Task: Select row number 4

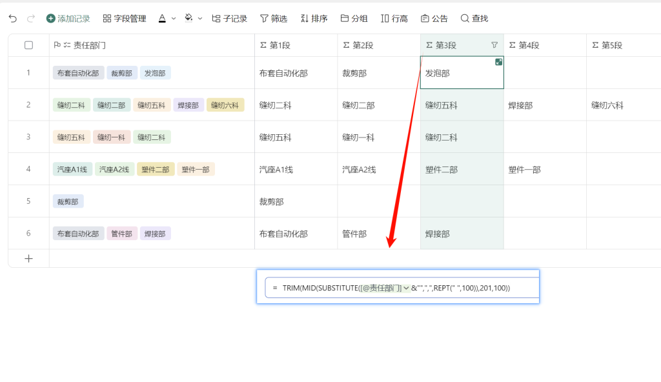Action: (x=28, y=169)
